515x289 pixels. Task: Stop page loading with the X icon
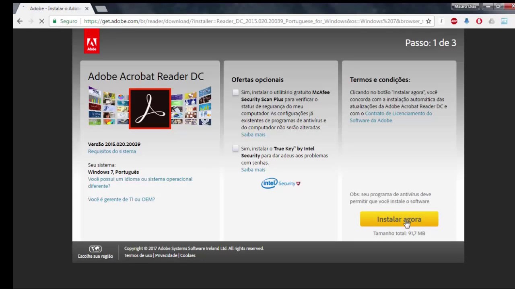click(41, 21)
